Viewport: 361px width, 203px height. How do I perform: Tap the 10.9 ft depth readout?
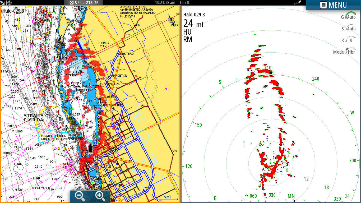[184, 2]
